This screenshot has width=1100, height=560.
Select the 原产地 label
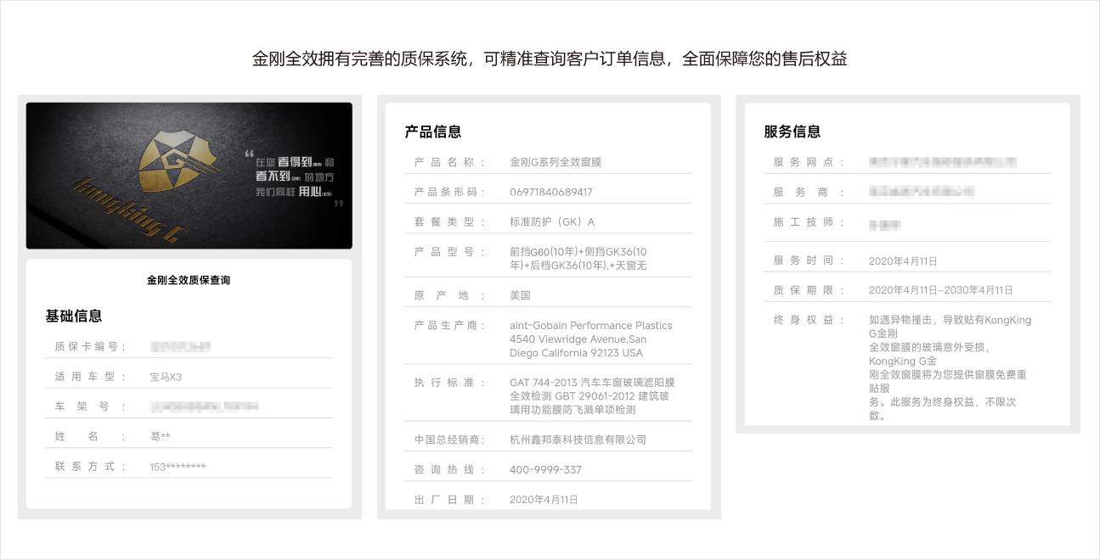click(451, 295)
